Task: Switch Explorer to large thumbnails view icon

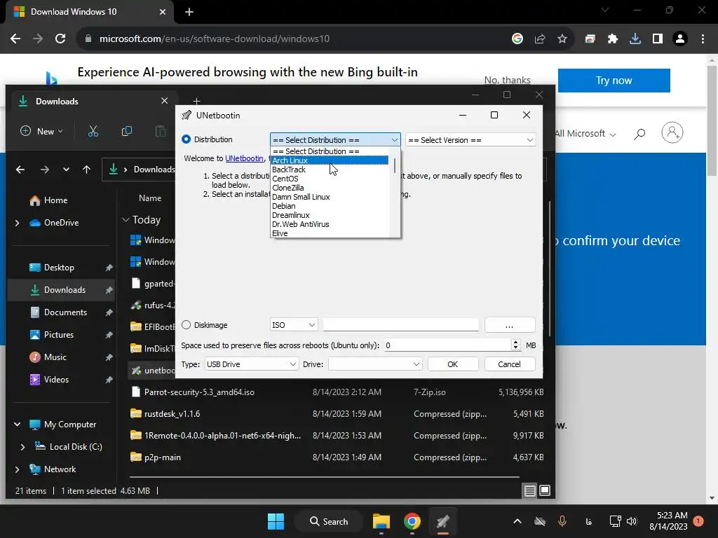Action: click(545, 491)
